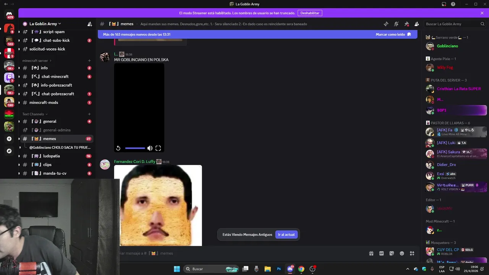
Task: Create channel in minecraft server category
Action: [x=89, y=61]
